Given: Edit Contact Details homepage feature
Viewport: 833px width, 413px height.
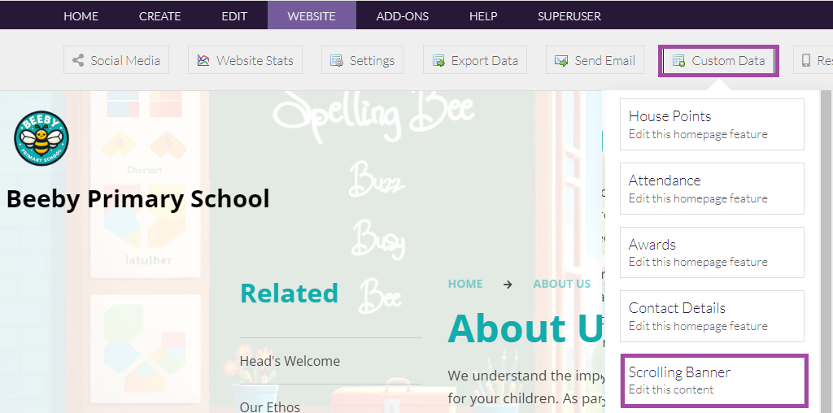Looking at the screenshot, I should pyautogui.click(x=712, y=316).
